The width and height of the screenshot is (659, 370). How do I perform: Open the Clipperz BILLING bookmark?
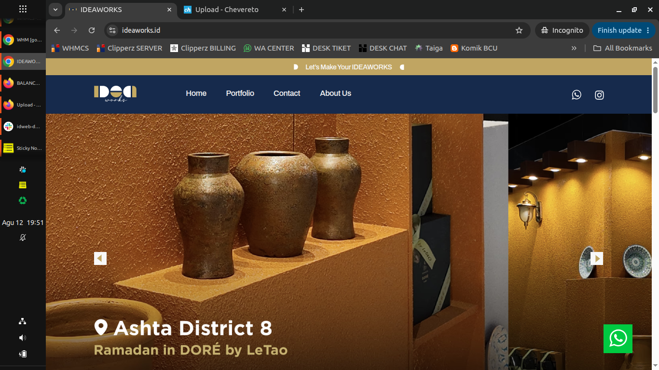click(x=203, y=48)
